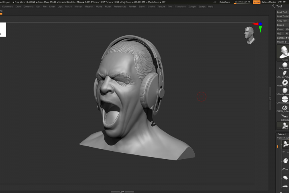Select the curved arc band subtool
The image size is (289, 193).
click(285, 169)
